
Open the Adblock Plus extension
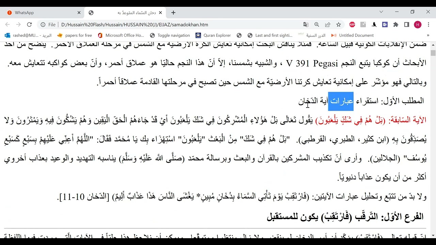coord(352,24)
